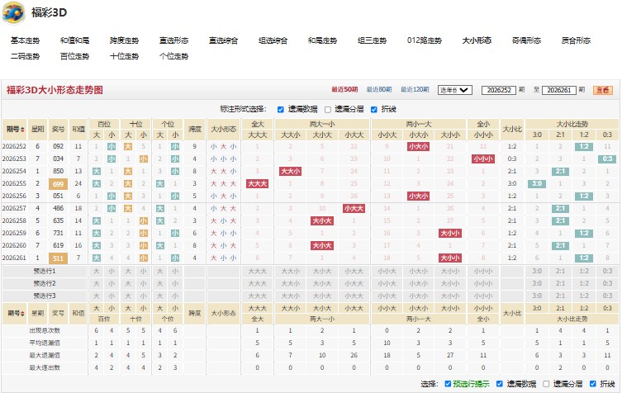This screenshot has width=622, height=393.
Task: Open 质合形态 navigation item
Action: coord(576,40)
